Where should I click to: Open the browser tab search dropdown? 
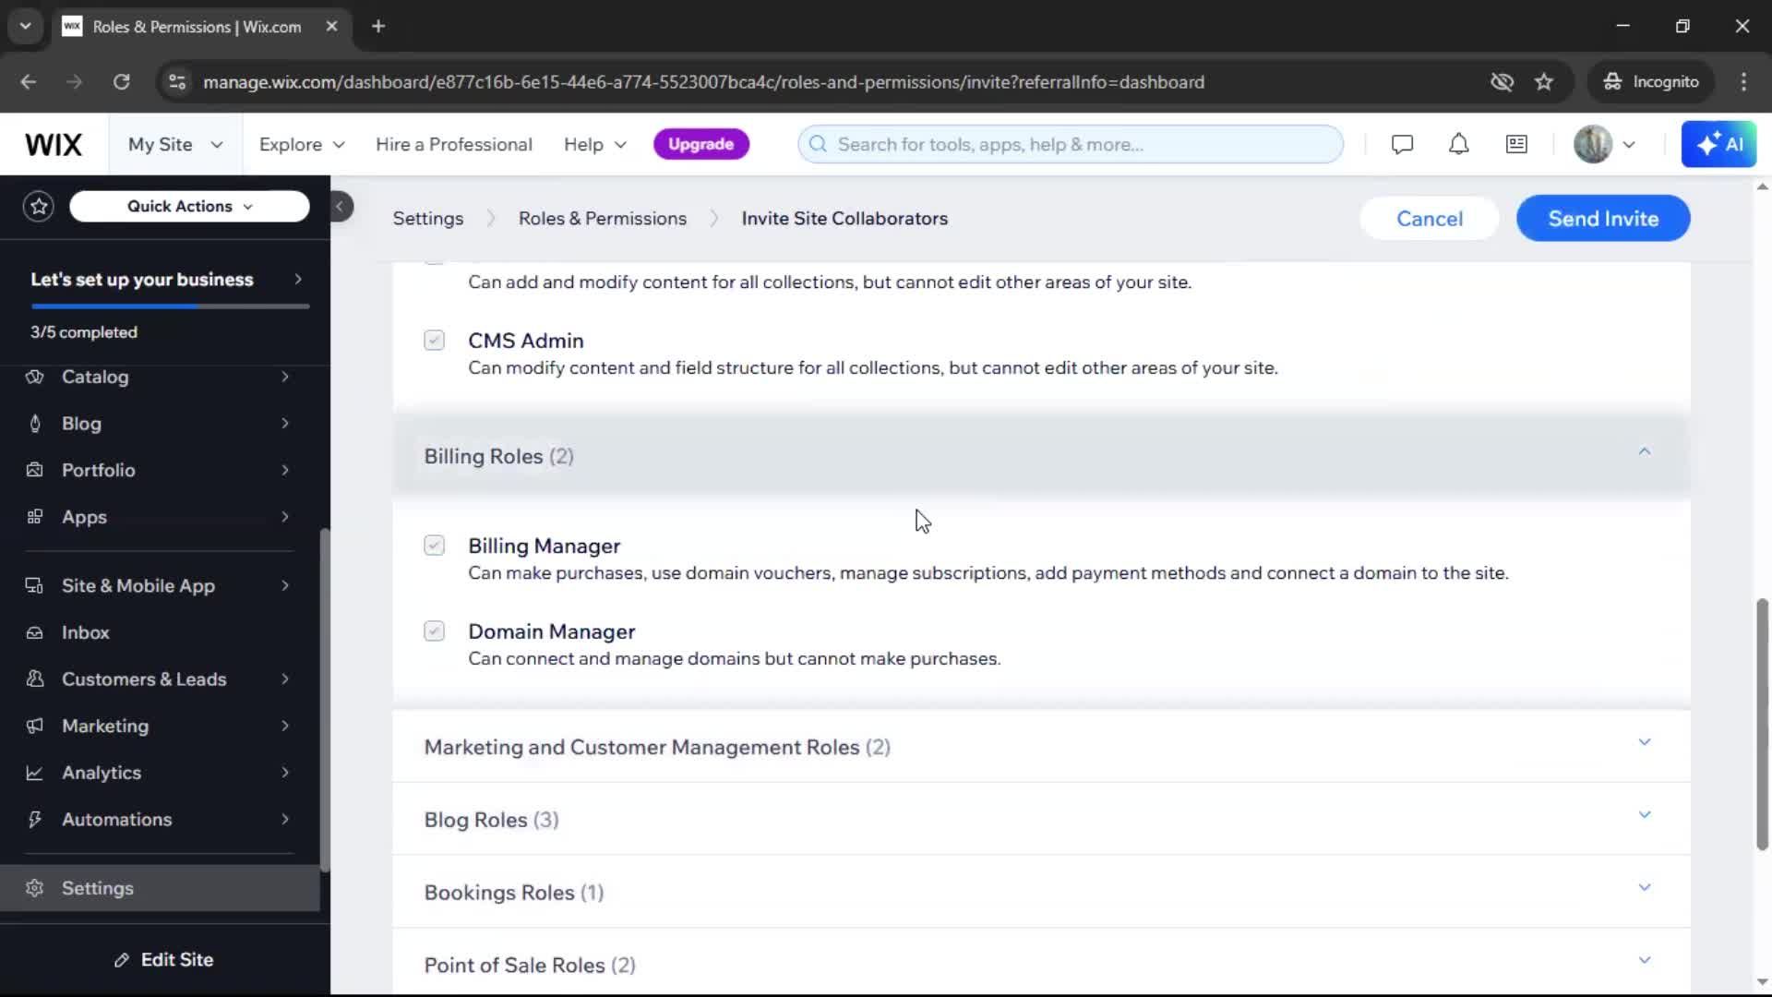[26, 26]
